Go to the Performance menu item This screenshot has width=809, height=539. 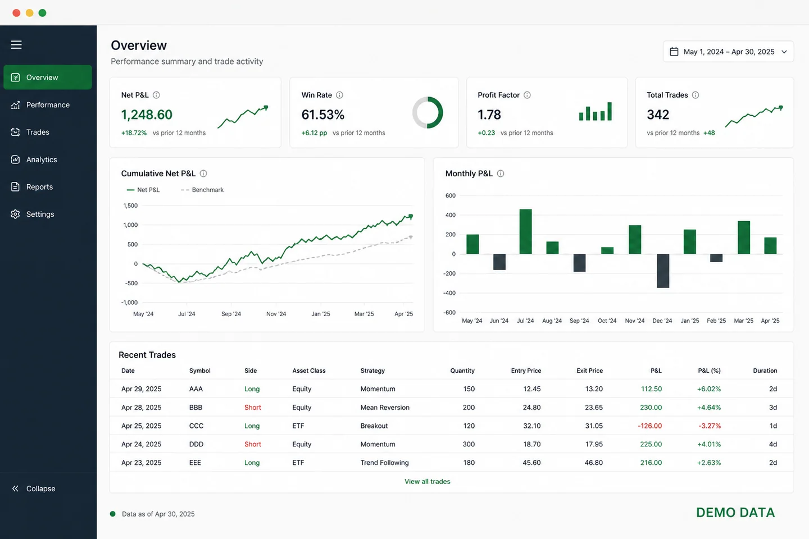[48, 105]
